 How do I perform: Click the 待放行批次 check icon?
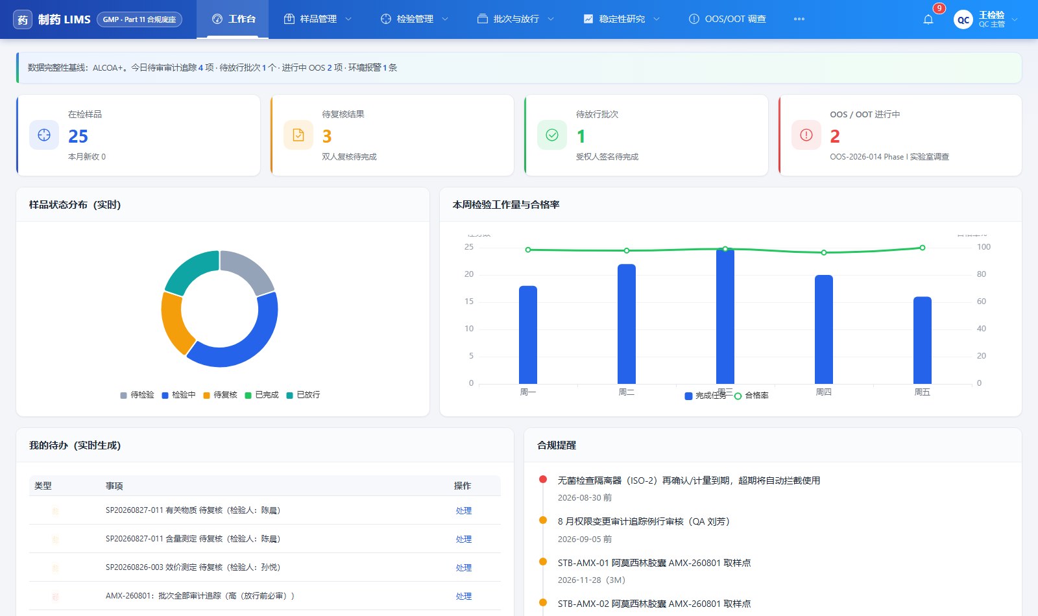(x=552, y=135)
